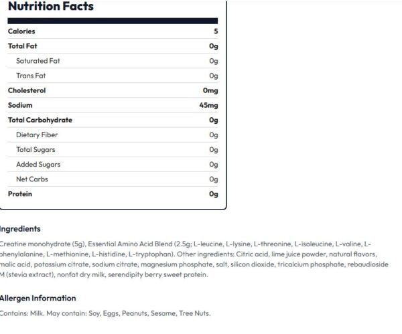This screenshot has height=334, width=402.
Task: Click the Calories value 5
Action: coord(216,31)
